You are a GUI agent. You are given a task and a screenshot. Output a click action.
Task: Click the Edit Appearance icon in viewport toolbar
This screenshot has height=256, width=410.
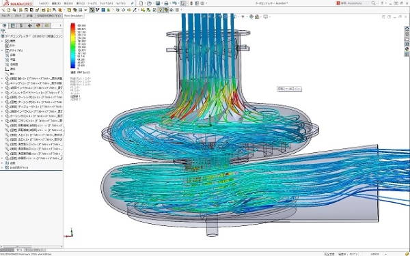251,16
